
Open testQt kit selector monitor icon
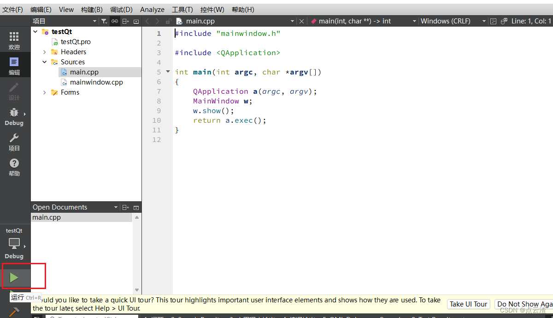pyautogui.click(x=14, y=244)
